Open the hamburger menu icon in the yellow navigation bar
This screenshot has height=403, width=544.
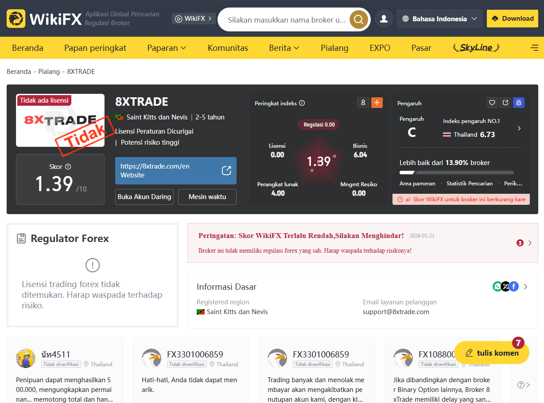coord(534,48)
